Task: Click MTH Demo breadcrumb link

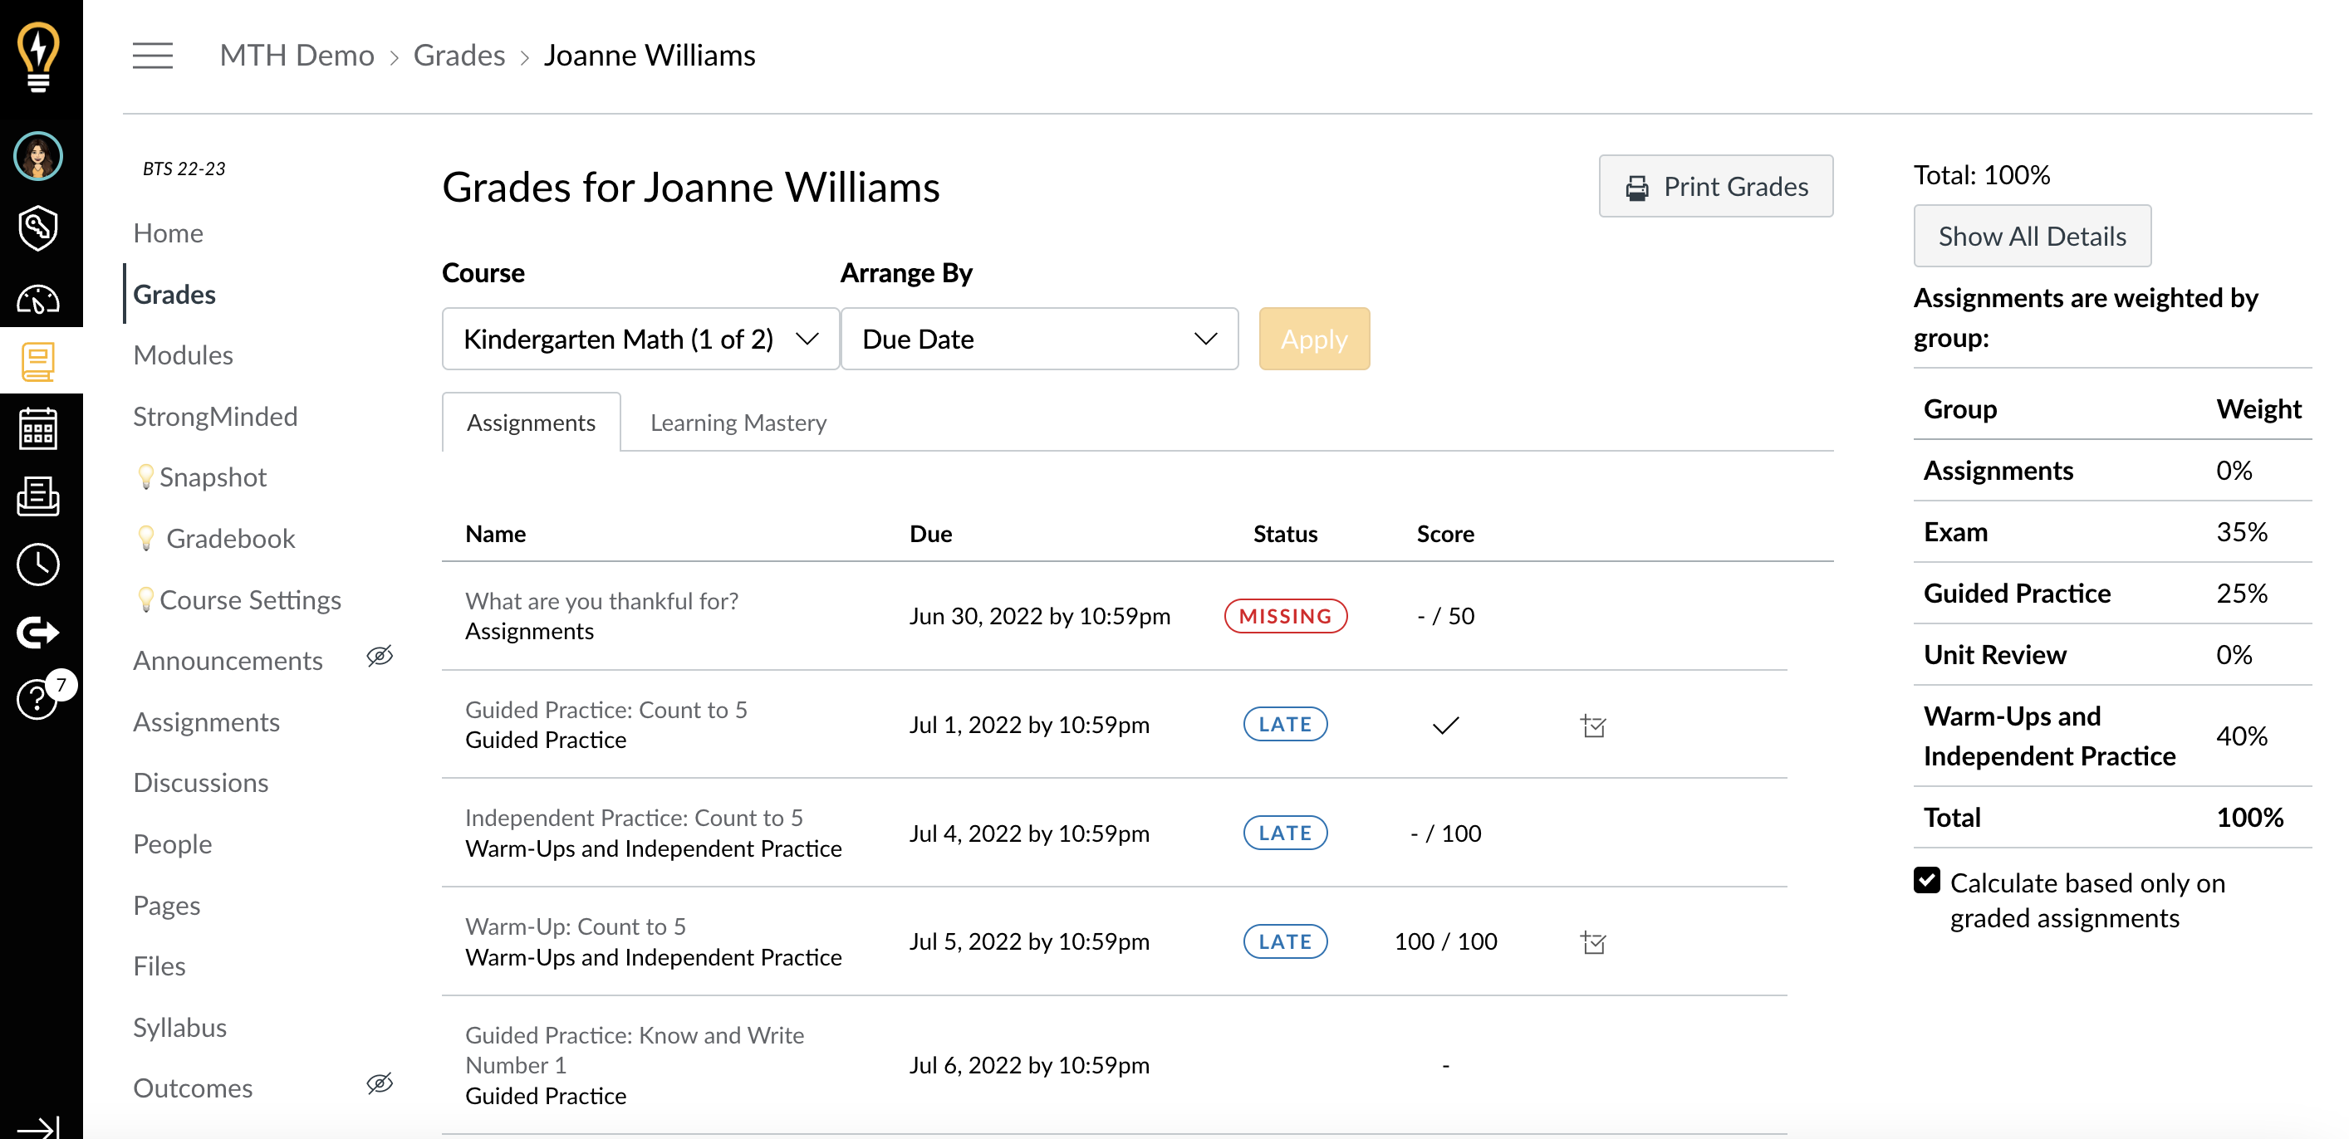Action: tap(297, 55)
